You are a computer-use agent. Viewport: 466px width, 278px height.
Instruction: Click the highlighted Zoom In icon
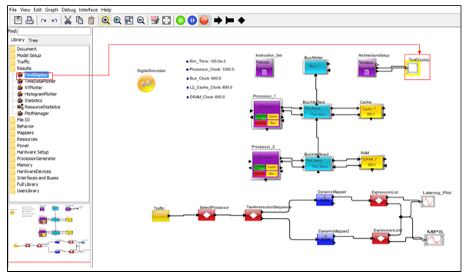[x=105, y=20]
